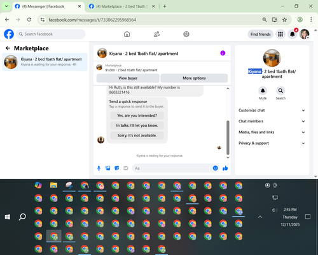Open the Groups icon in top navigation
Screen dimensions: 318x255
(186, 34)
